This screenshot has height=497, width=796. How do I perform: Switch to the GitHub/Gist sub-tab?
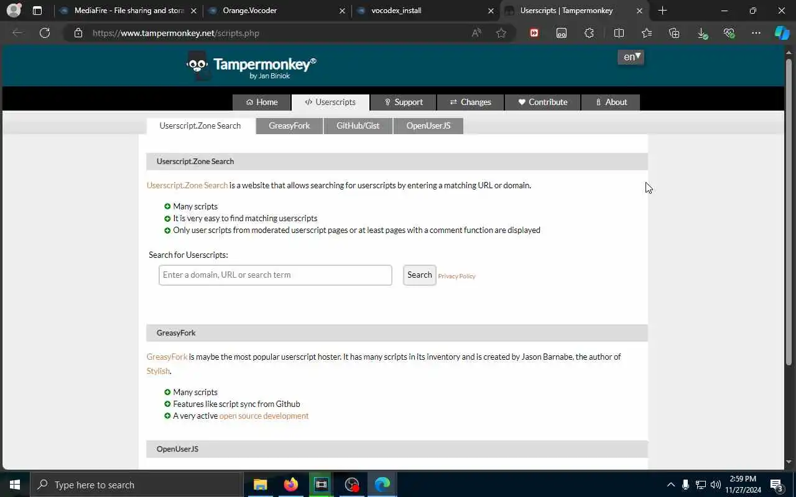pos(358,126)
